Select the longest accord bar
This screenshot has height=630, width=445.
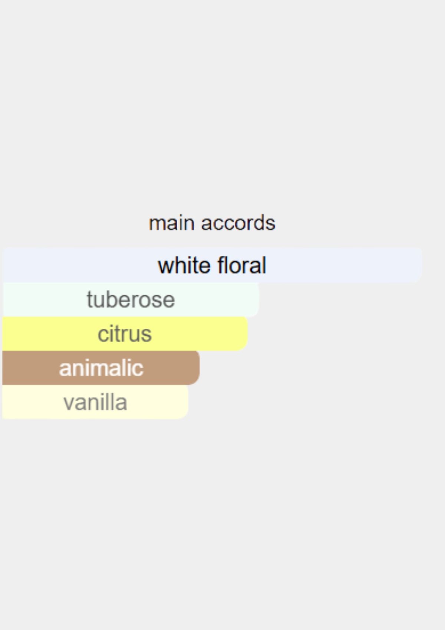pos(212,265)
